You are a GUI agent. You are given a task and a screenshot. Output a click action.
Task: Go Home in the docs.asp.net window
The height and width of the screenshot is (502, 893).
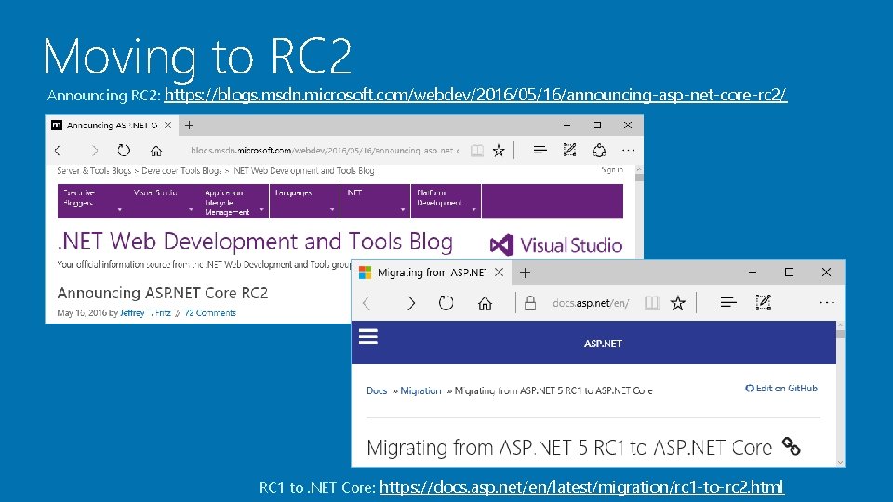pos(485,303)
